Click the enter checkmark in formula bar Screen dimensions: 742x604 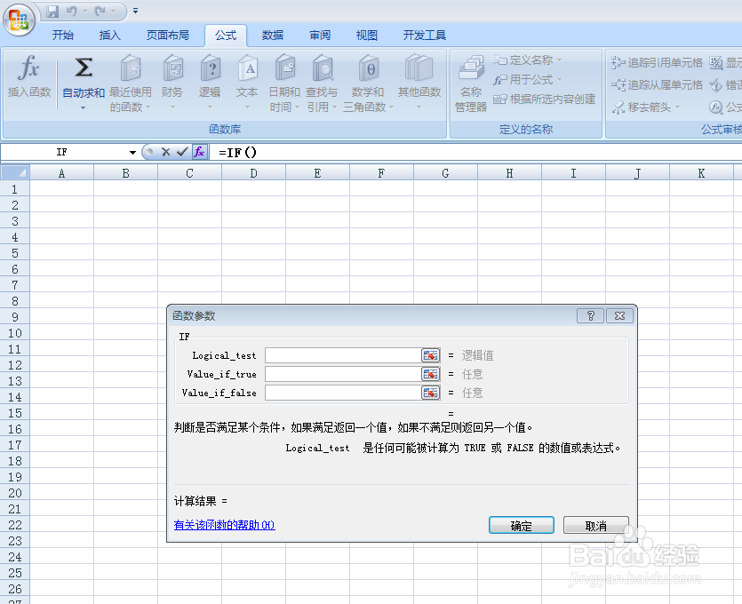pyautogui.click(x=182, y=152)
